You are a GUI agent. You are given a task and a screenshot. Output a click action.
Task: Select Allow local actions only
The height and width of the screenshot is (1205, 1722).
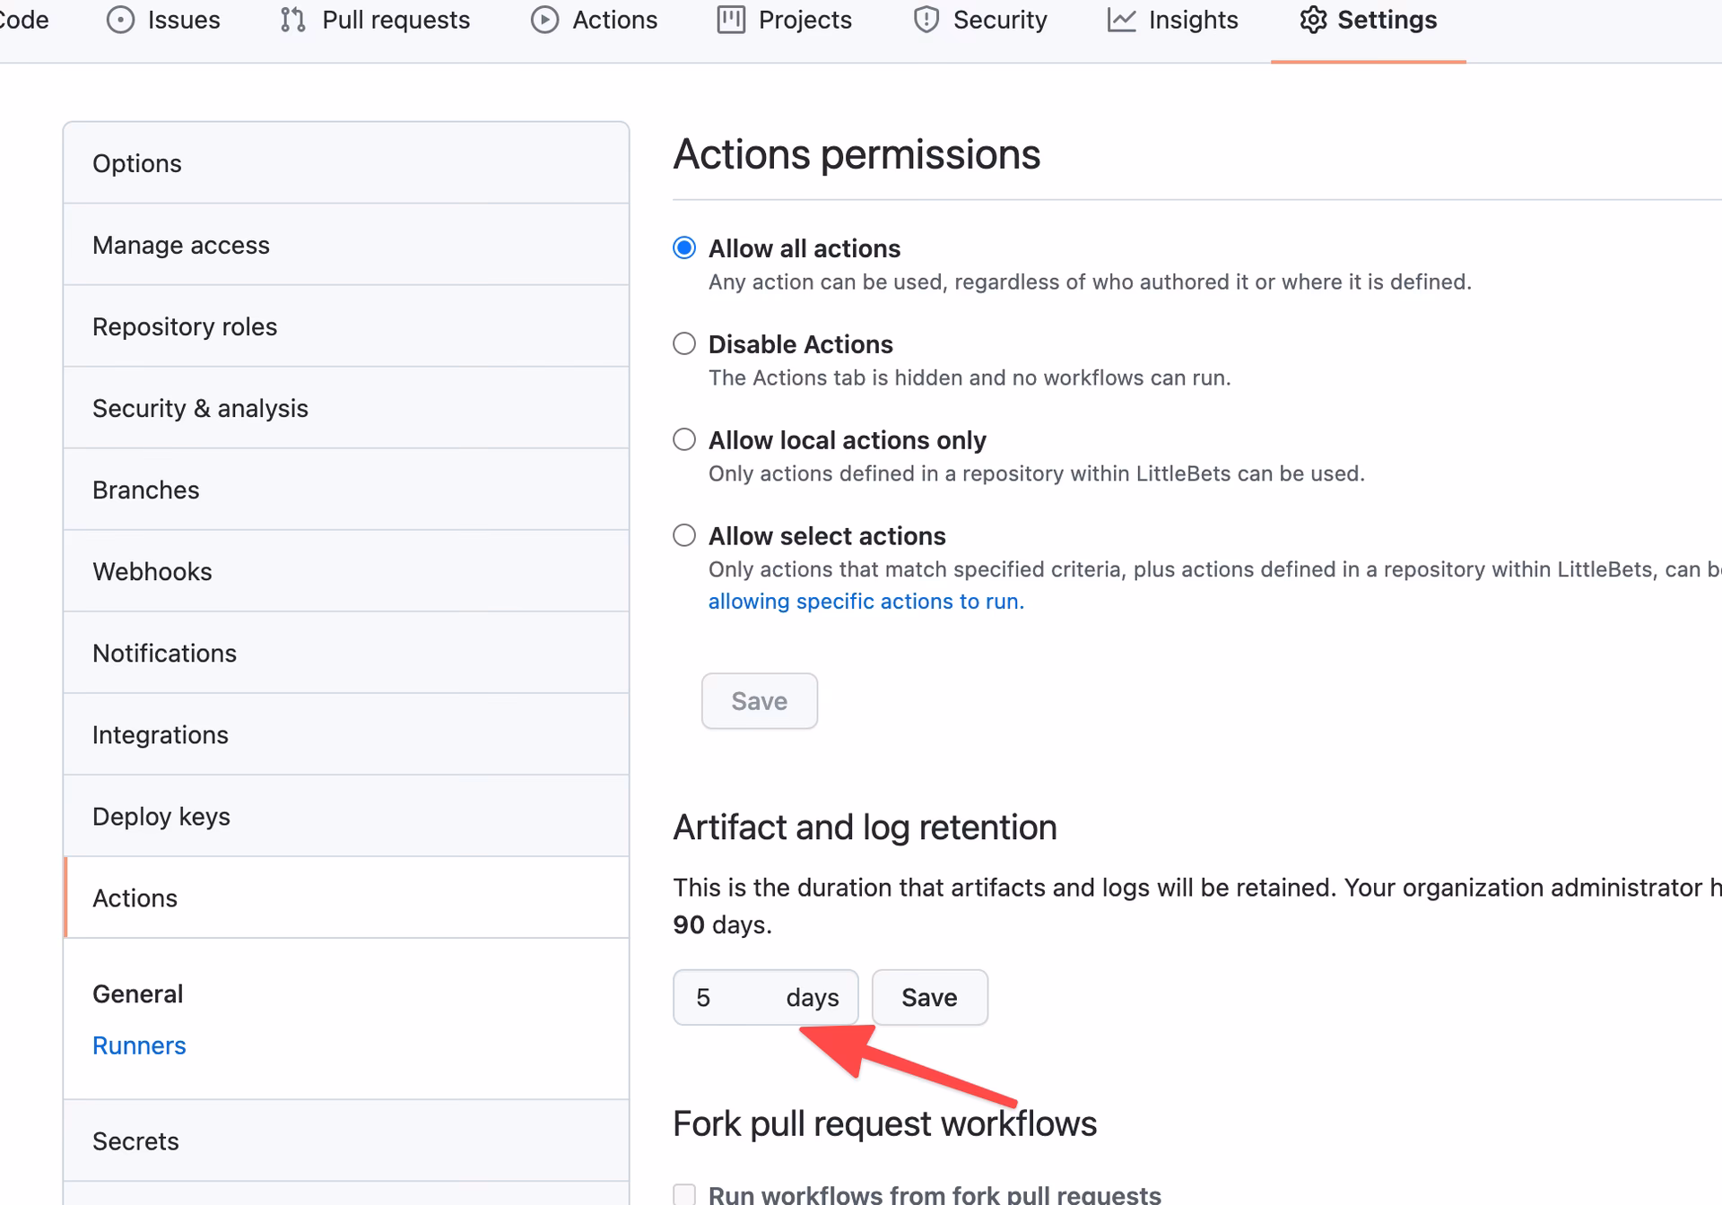[x=684, y=439]
